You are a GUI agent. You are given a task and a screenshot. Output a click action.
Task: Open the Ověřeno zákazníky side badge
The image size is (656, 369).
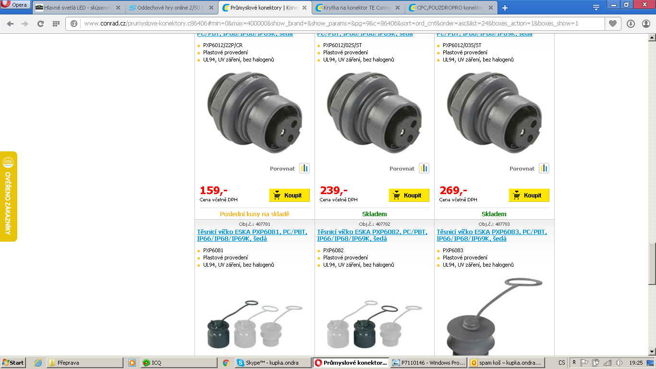pyautogui.click(x=8, y=197)
